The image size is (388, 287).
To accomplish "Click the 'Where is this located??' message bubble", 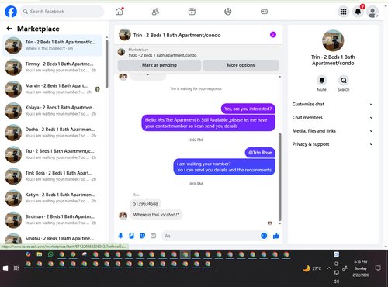I will click(156, 215).
